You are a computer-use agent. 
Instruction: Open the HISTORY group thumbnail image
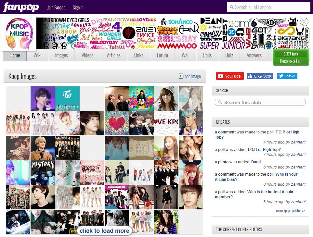(43, 173)
